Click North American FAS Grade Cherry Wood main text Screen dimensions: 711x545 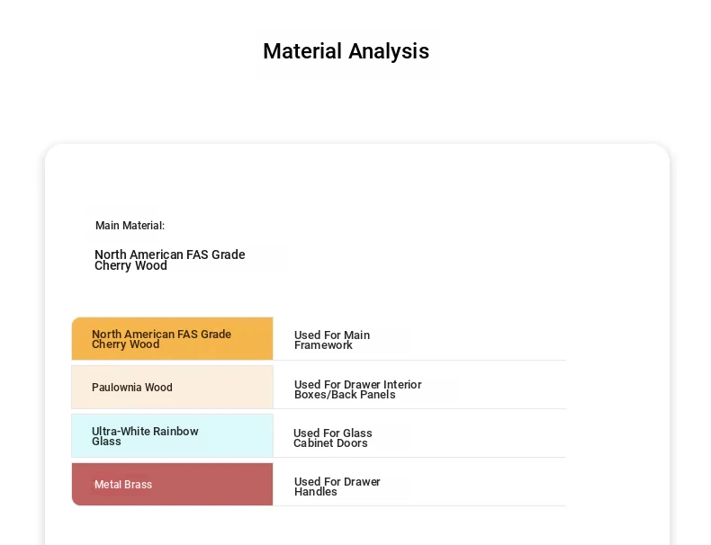pyautogui.click(x=169, y=260)
